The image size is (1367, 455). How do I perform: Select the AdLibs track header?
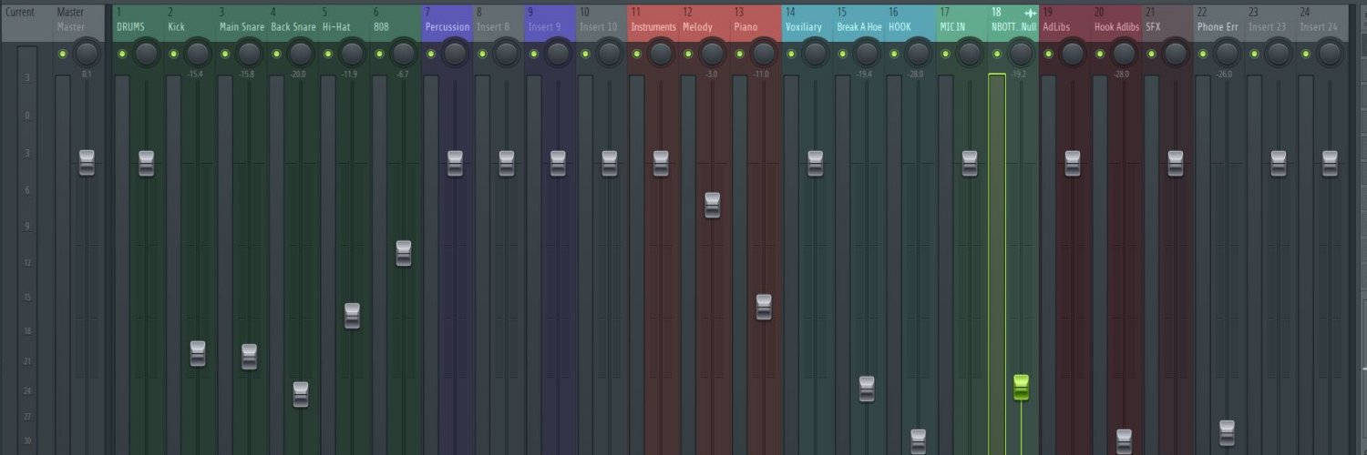pos(1064,20)
